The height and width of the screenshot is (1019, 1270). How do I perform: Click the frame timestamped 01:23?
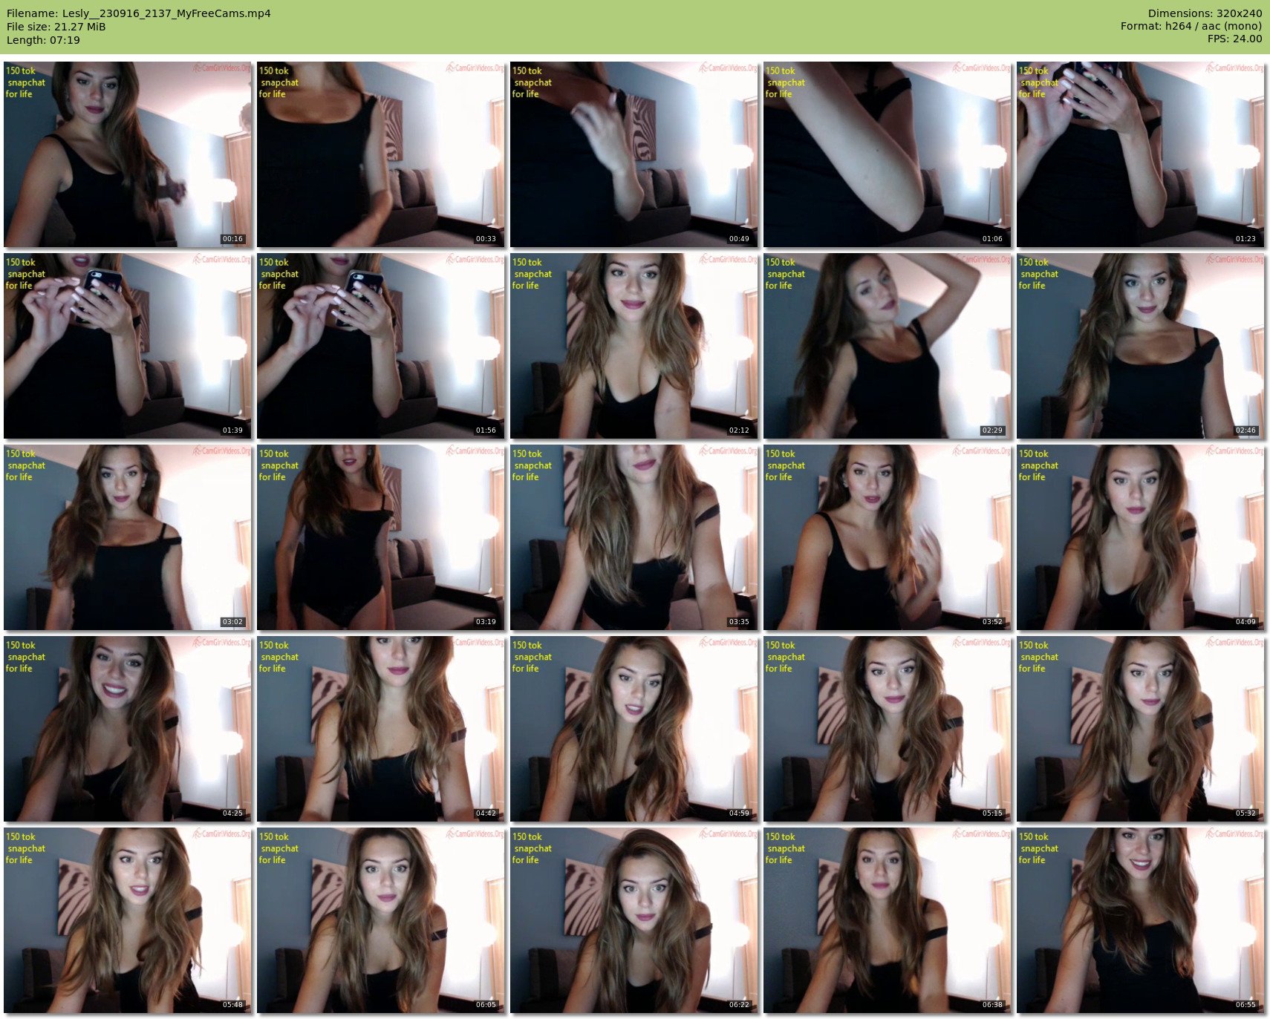[x=1140, y=154]
